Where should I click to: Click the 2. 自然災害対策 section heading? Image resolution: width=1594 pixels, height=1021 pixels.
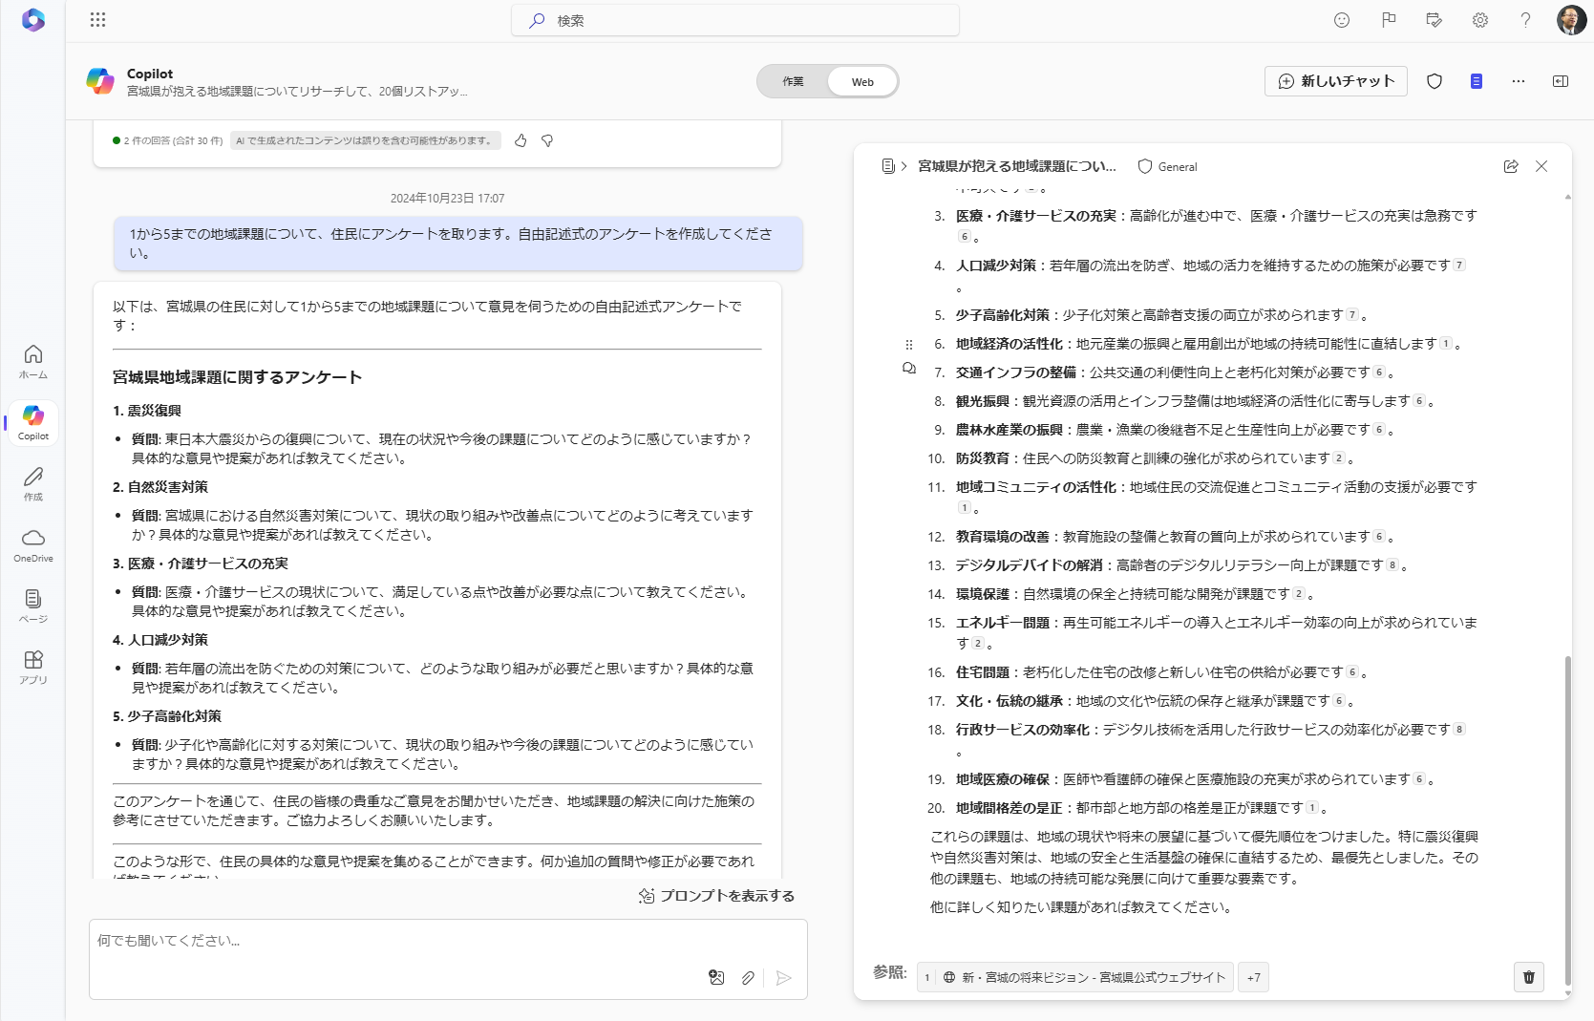(160, 487)
